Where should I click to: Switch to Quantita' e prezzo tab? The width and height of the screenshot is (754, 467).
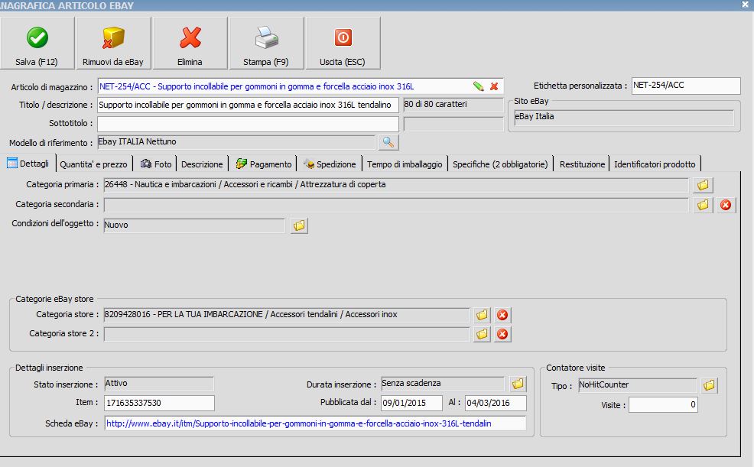click(x=94, y=164)
